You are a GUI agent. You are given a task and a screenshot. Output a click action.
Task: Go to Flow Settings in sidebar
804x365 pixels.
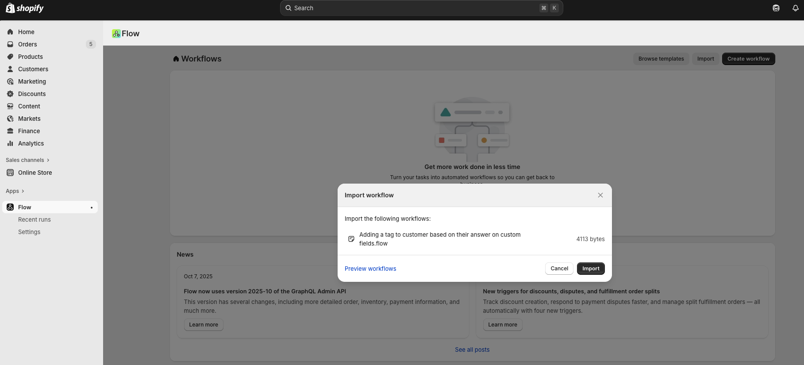coord(29,232)
